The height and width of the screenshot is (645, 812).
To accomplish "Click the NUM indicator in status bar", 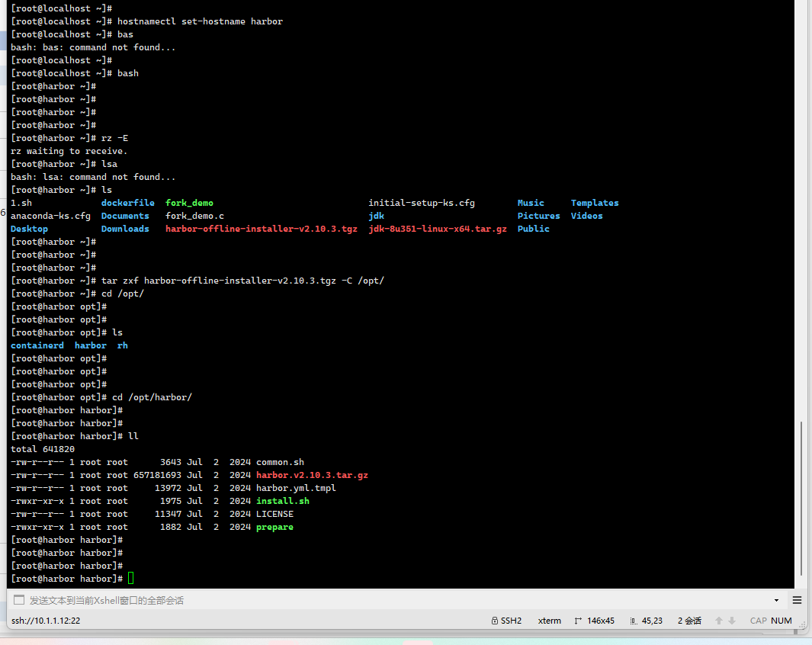I will click(781, 621).
